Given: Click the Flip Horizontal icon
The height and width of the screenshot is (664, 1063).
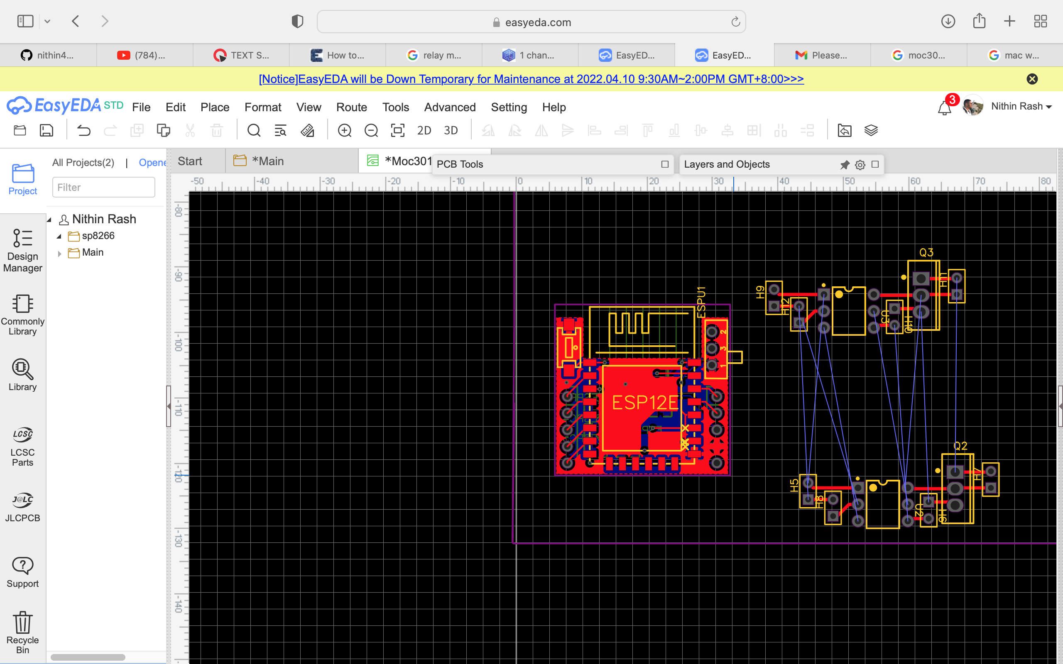Looking at the screenshot, I should click(x=541, y=130).
